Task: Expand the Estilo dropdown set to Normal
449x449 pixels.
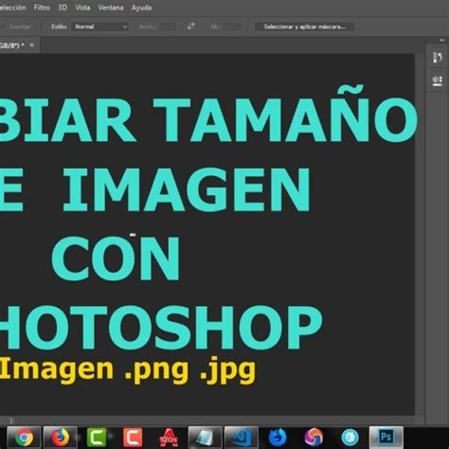Action: pos(100,27)
